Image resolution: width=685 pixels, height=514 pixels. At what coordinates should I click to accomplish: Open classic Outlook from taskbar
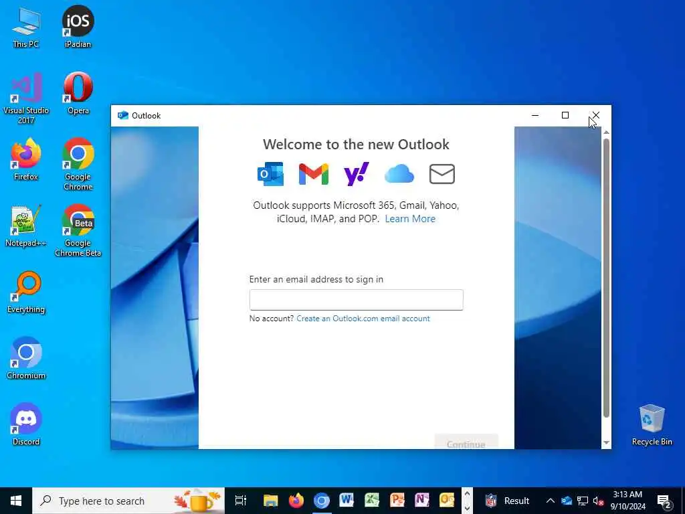[x=447, y=501]
